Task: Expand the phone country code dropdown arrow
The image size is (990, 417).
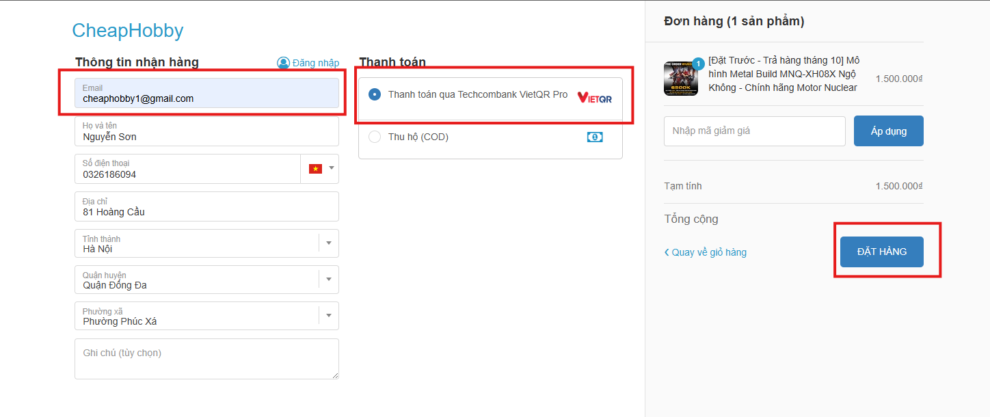Action: click(332, 168)
